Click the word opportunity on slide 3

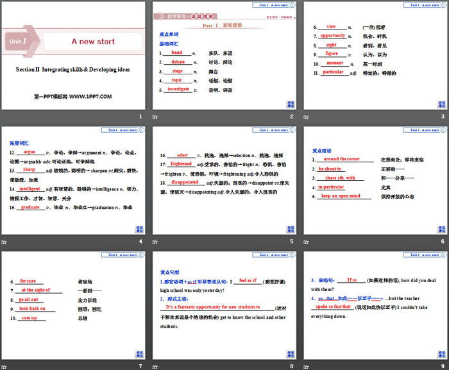[x=333, y=35]
